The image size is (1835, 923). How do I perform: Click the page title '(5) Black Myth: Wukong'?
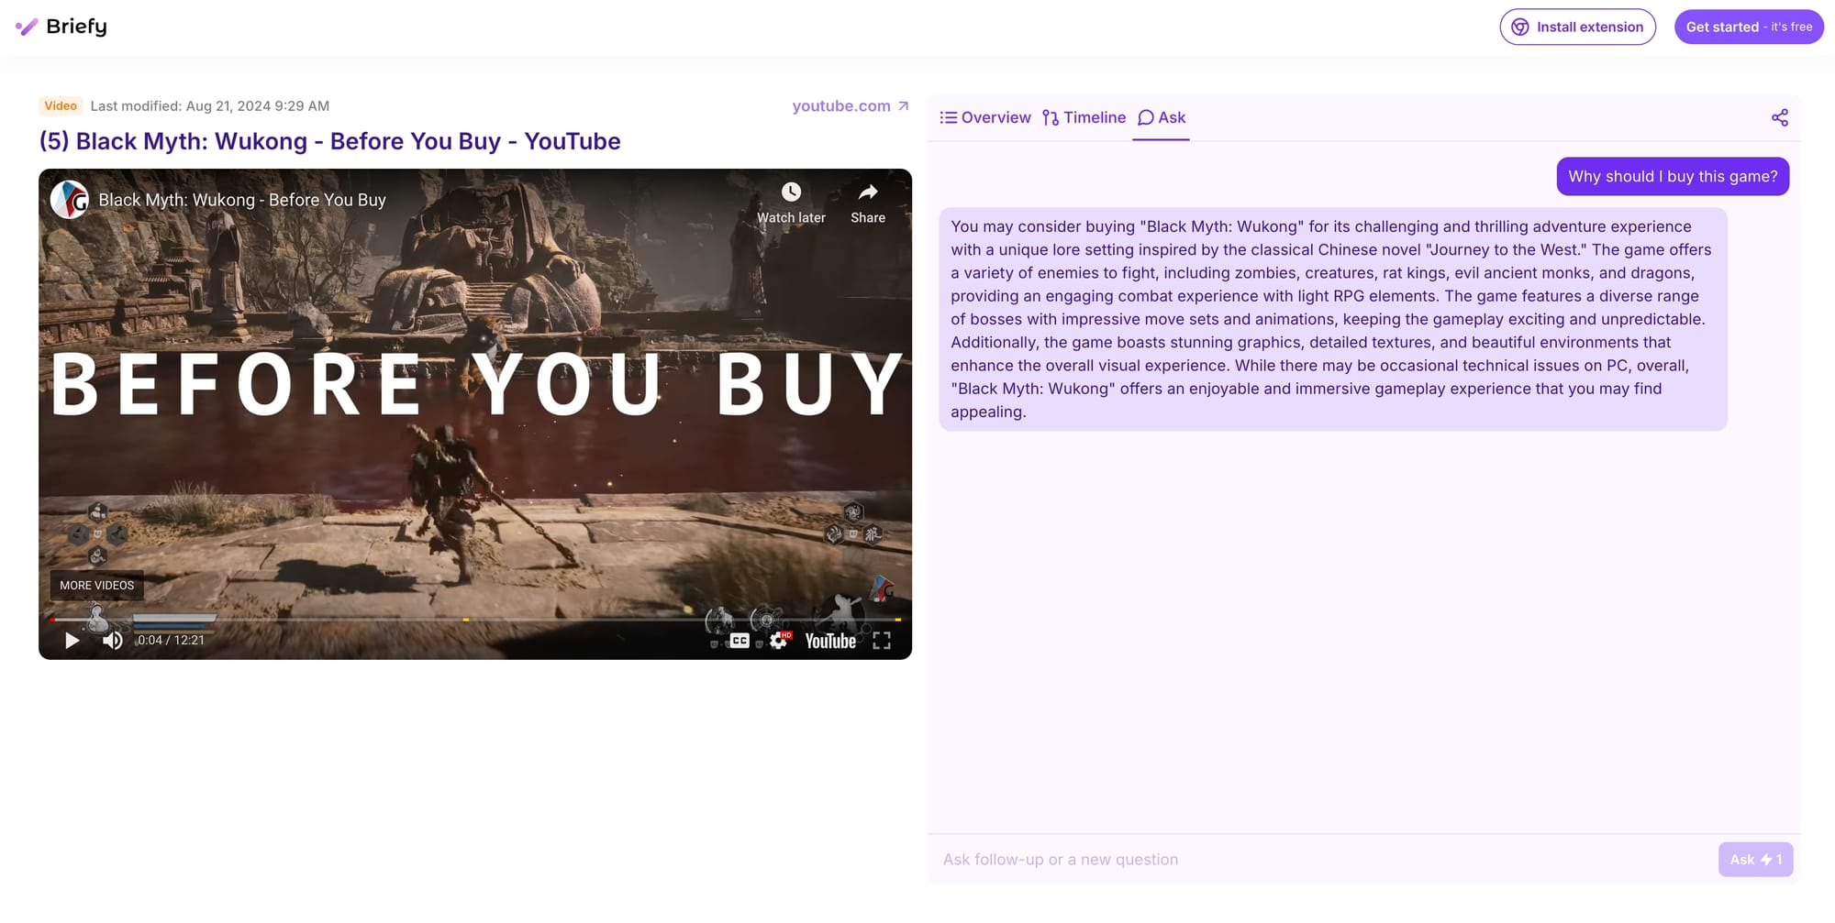(329, 141)
